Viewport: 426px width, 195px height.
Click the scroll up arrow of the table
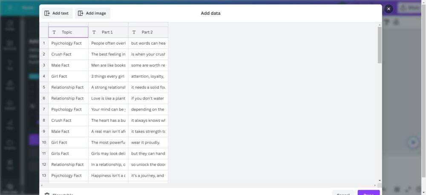coord(380,25)
